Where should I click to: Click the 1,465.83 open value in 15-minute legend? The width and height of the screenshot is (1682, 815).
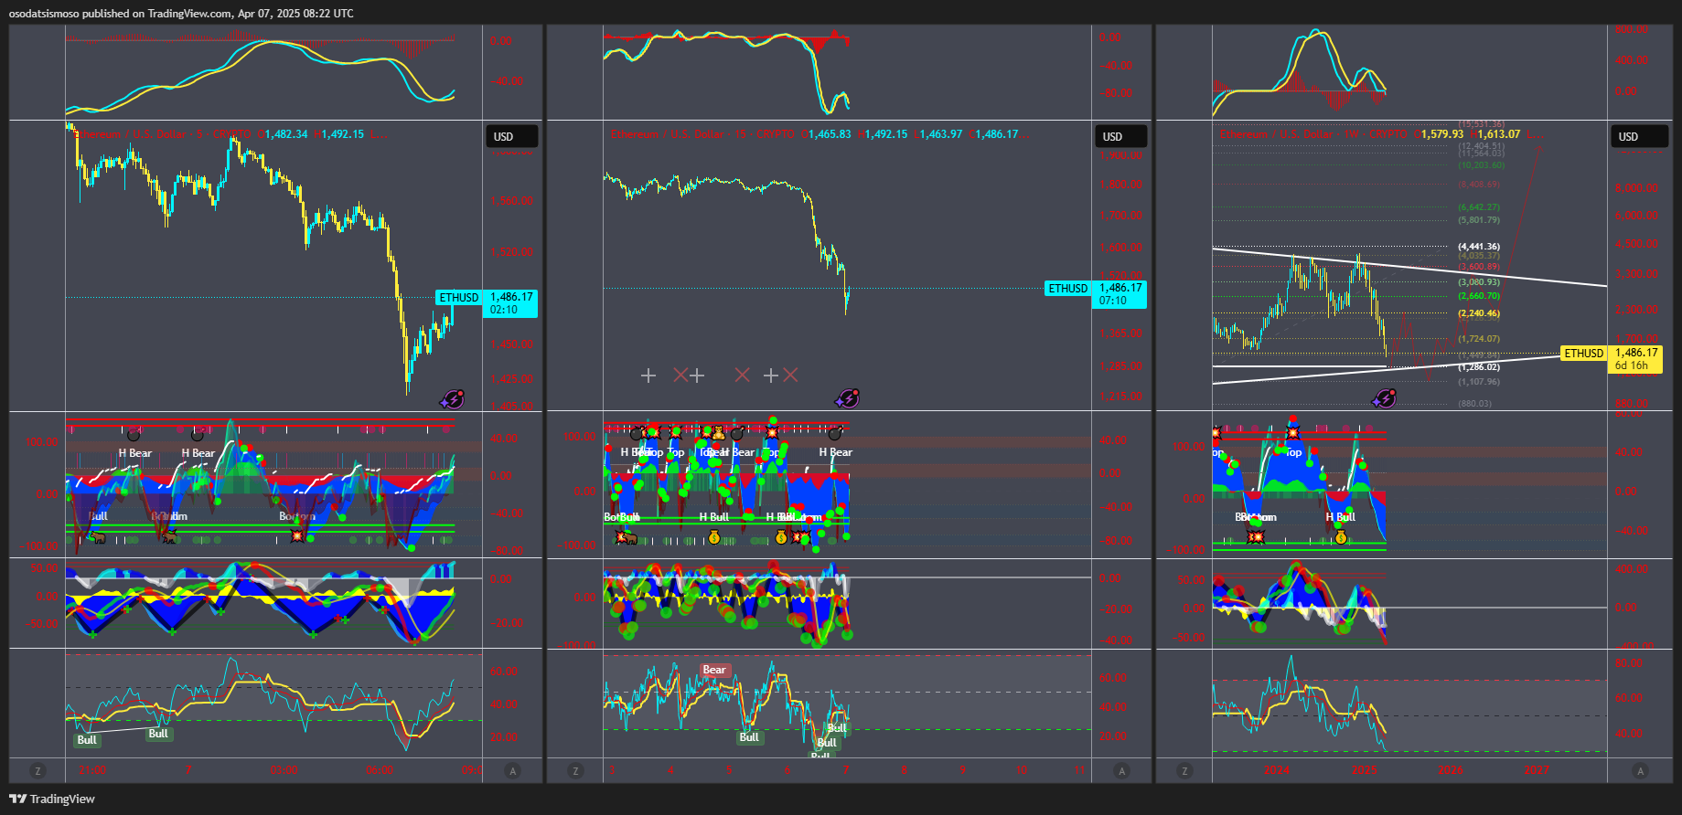click(830, 134)
